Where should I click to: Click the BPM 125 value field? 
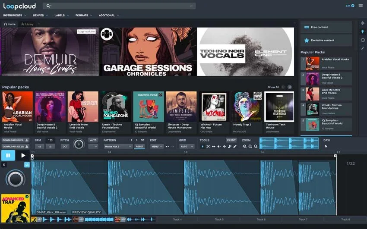[x=51, y=140]
